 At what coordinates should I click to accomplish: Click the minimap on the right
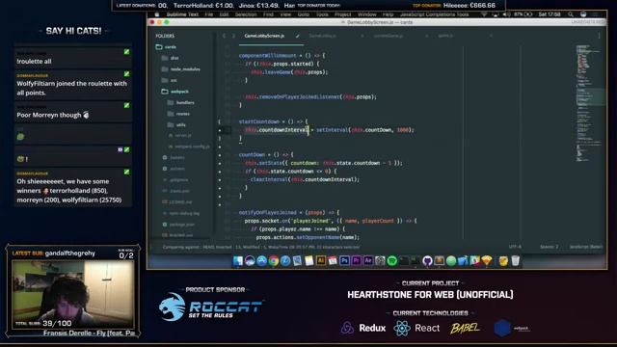[588, 102]
